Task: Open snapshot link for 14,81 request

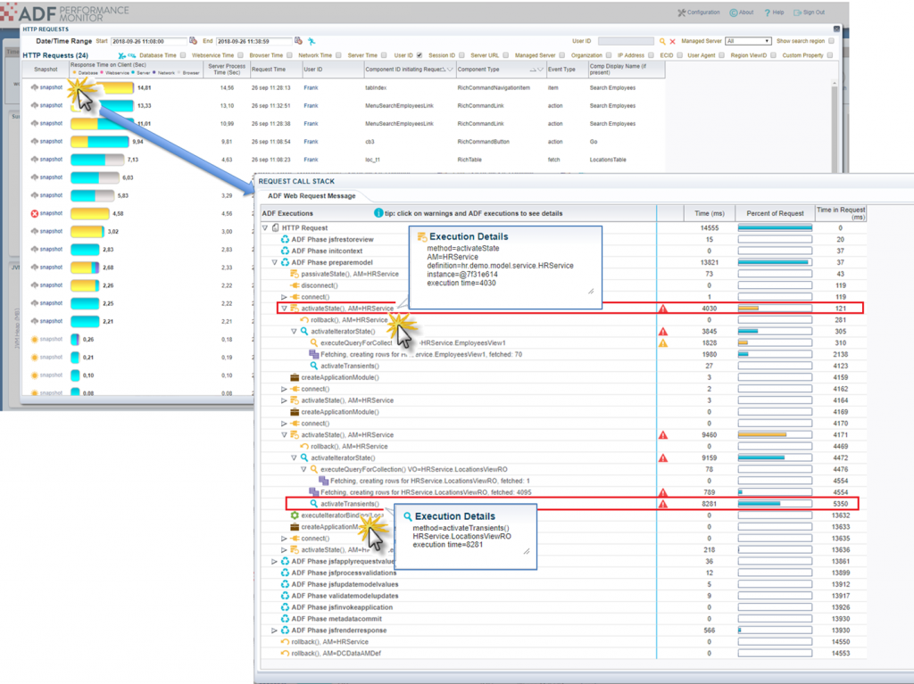Action: pos(51,87)
